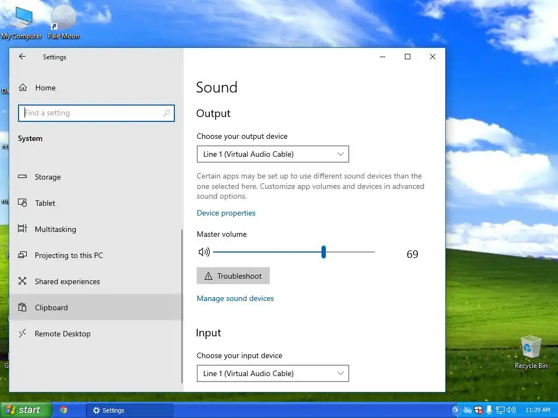Select the Recycle Bin desktop icon
The width and height of the screenshot is (558, 418).
[x=531, y=352]
